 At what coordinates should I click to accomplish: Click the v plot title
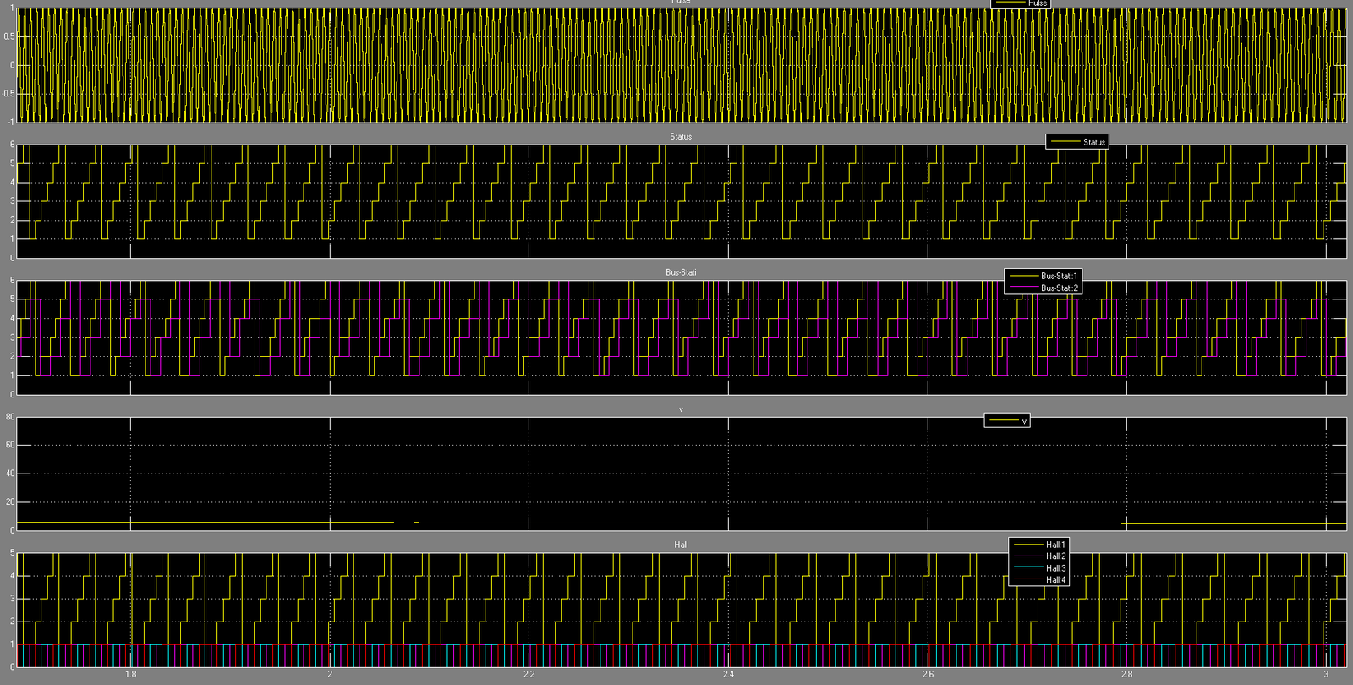point(681,409)
